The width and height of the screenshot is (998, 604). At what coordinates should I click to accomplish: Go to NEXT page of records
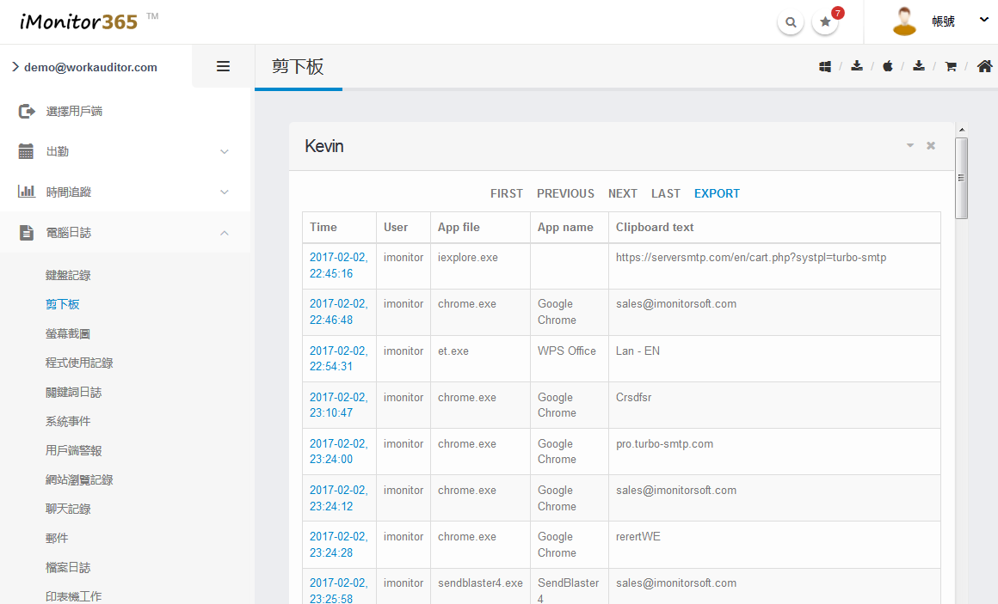click(622, 193)
